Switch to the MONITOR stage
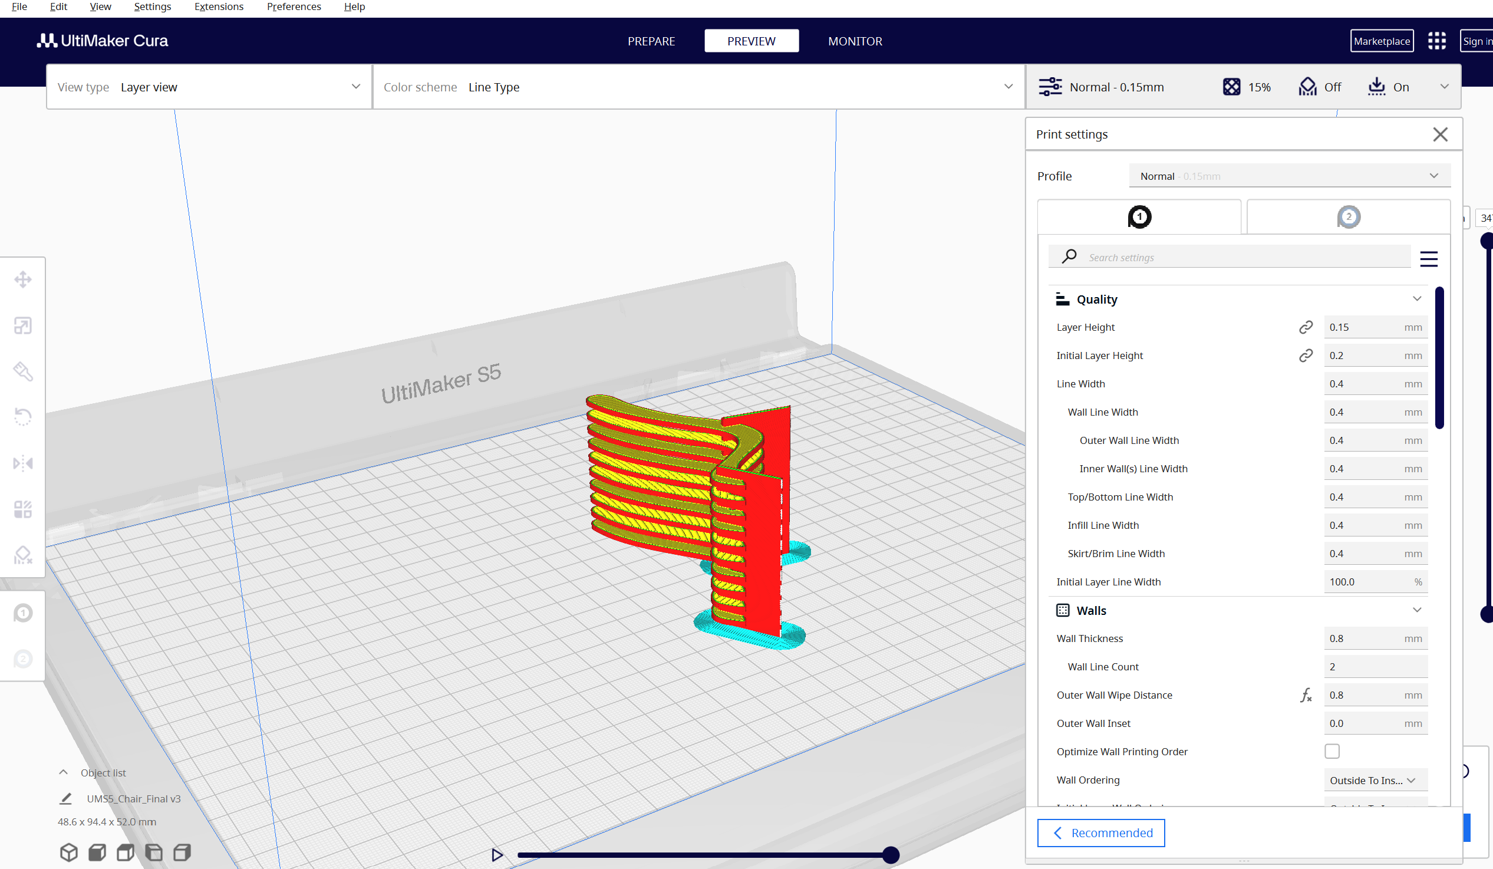 click(x=855, y=41)
